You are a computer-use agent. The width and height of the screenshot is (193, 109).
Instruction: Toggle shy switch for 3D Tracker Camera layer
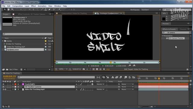pyautogui.click(x=76, y=87)
